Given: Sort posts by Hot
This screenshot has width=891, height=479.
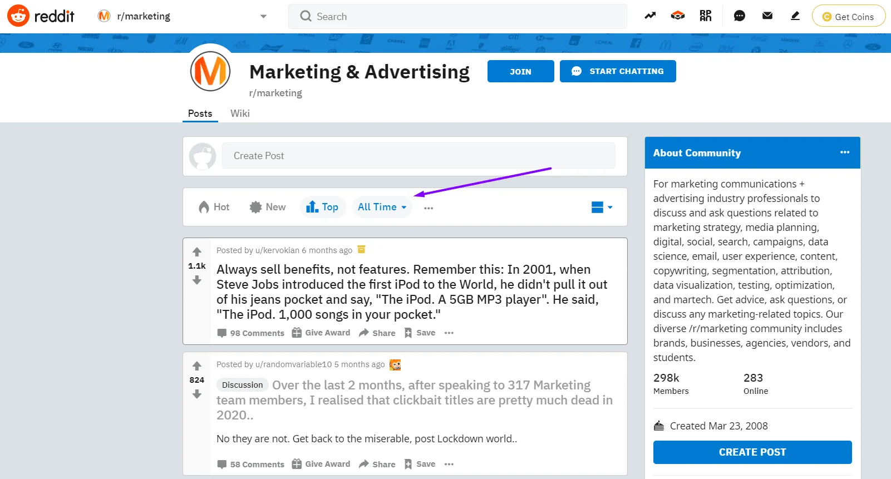Looking at the screenshot, I should 214,207.
